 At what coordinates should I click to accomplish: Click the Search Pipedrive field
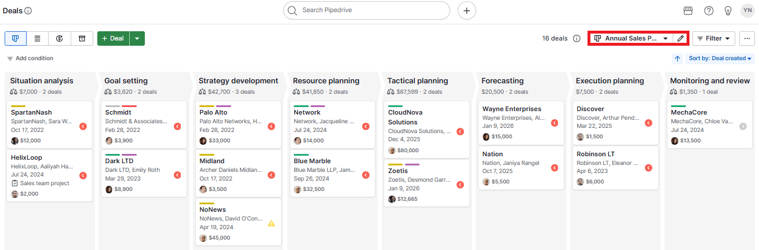point(367,10)
